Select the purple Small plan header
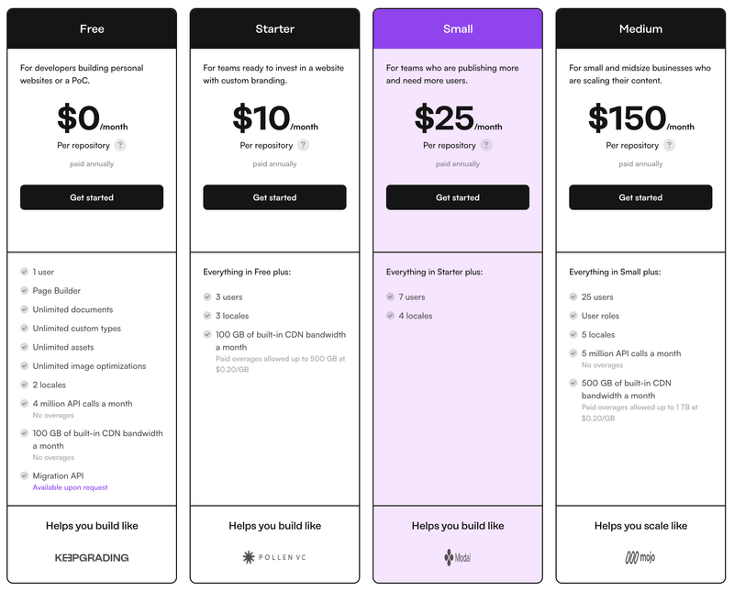 (x=458, y=28)
